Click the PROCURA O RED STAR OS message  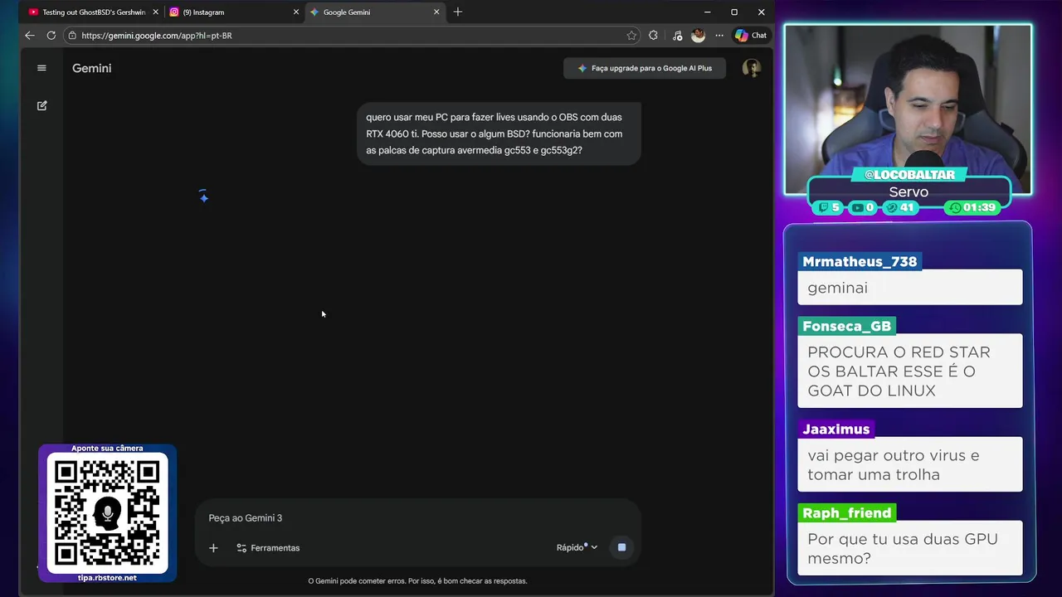tap(909, 371)
